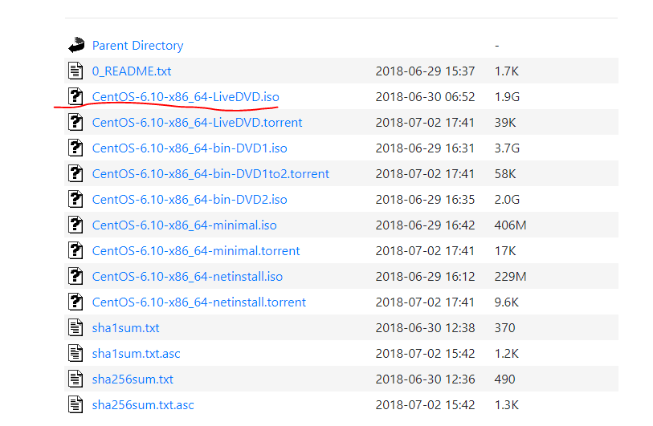Viewport: 653px width, 426px height.
Task: Click the text file icon beside 0_README.txt
Action: point(76,71)
